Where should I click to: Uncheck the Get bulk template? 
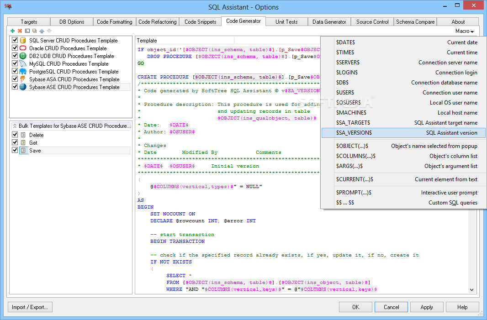click(x=15, y=142)
